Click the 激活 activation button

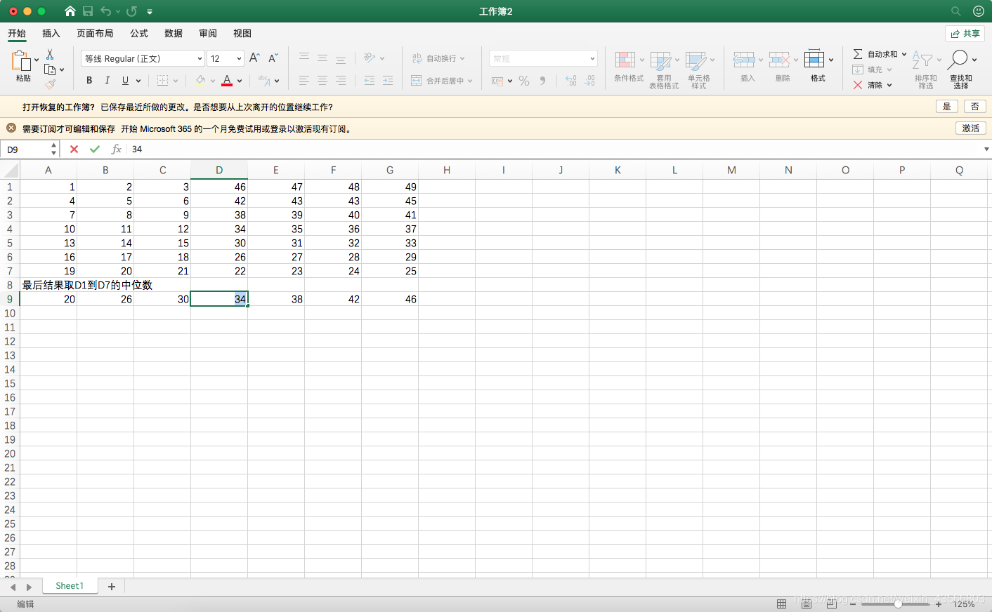point(971,128)
